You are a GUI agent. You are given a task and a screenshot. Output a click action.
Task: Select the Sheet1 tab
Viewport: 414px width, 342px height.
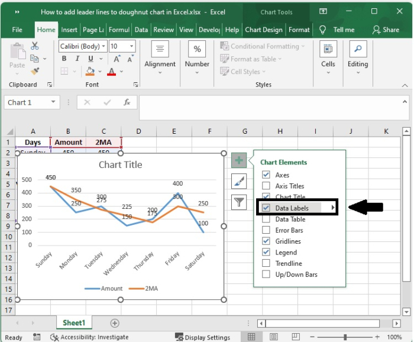pos(74,322)
